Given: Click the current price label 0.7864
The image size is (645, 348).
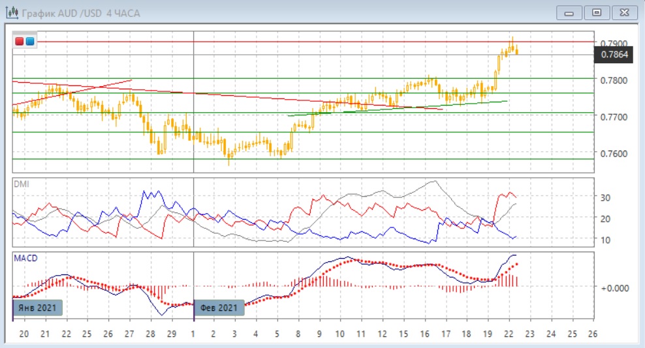Looking at the screenshot, I should click(x=614, y=55).
